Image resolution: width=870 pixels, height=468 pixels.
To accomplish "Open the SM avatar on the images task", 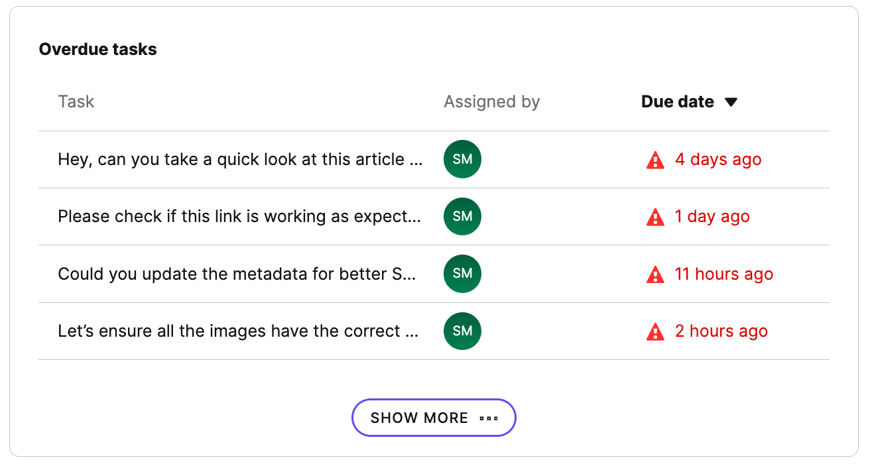I will click(x=462, y=331).
